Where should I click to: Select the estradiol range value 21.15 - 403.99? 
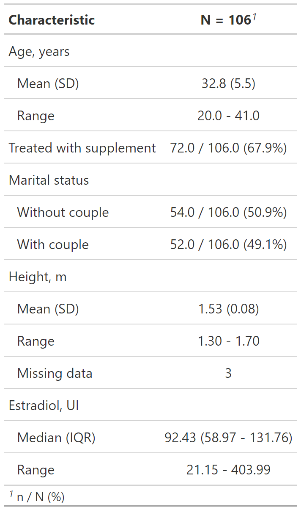228,470
